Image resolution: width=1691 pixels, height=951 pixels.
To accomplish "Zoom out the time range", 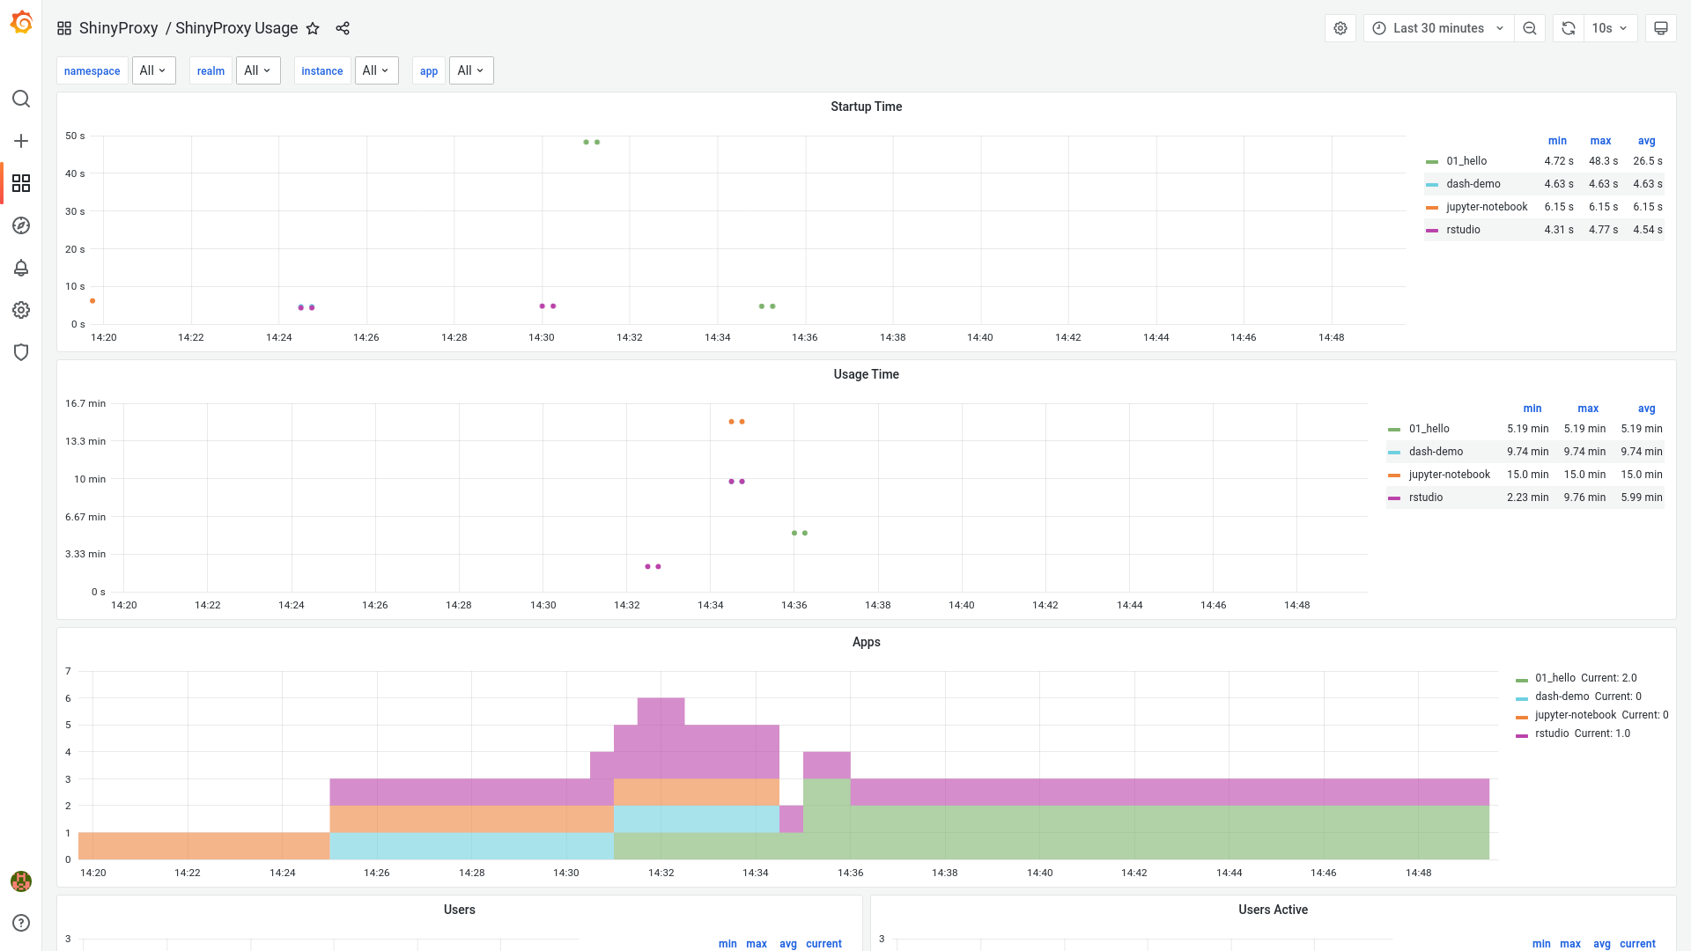I will point(1530,28).
